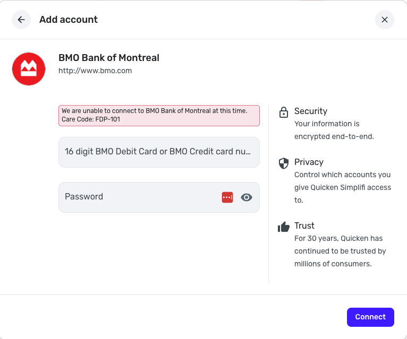407x339 pixels.
Task: Click the Privacy shield icon
Action: pyautogui.click(x=284, y=163)
